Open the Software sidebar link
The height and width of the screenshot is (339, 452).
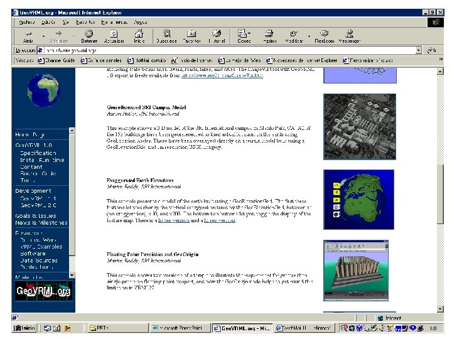pos(33,254)
